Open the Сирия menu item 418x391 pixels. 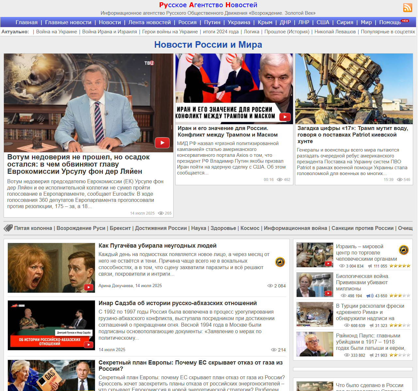tap(345, 22)
